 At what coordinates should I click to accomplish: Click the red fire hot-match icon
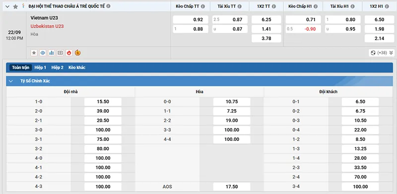point(69,53)
